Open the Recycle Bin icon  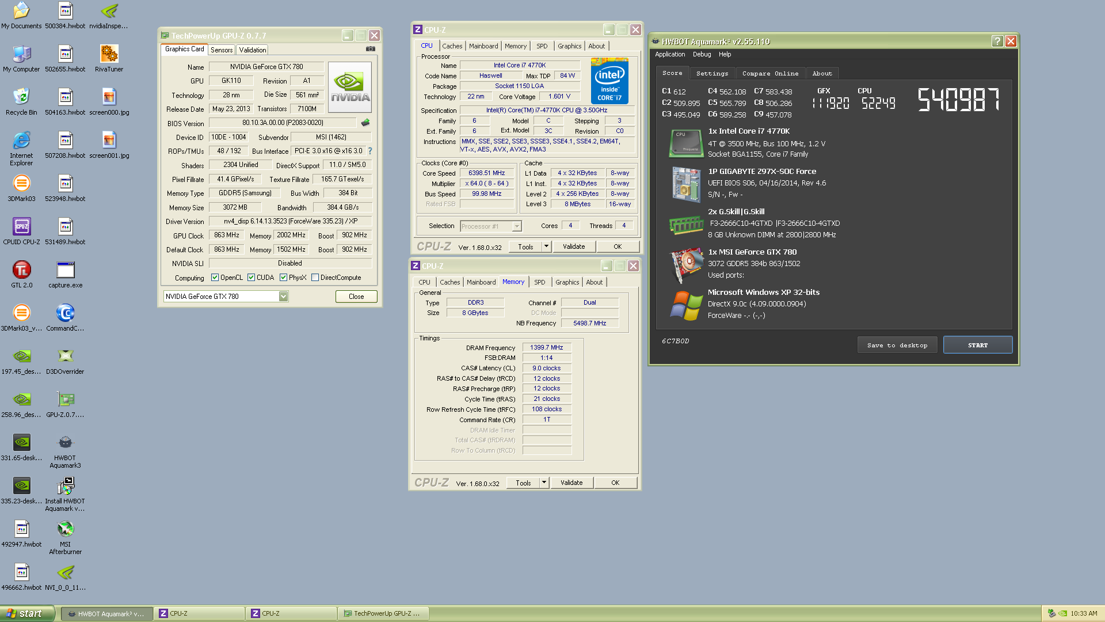click(x=21, y=101)
